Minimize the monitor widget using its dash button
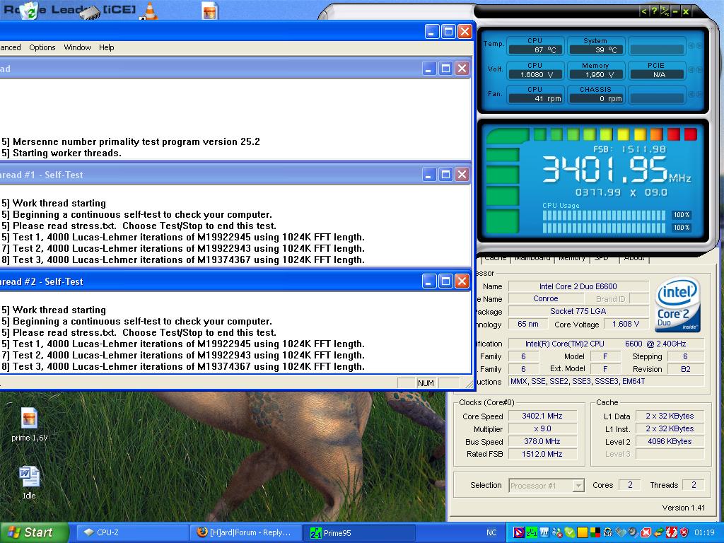The image size is (724, 543). point(675,11)
